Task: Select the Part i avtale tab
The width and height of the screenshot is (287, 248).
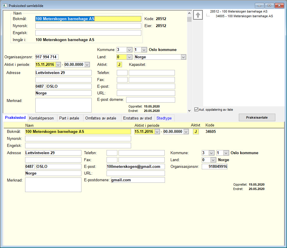Action: (x=69, y=118)
